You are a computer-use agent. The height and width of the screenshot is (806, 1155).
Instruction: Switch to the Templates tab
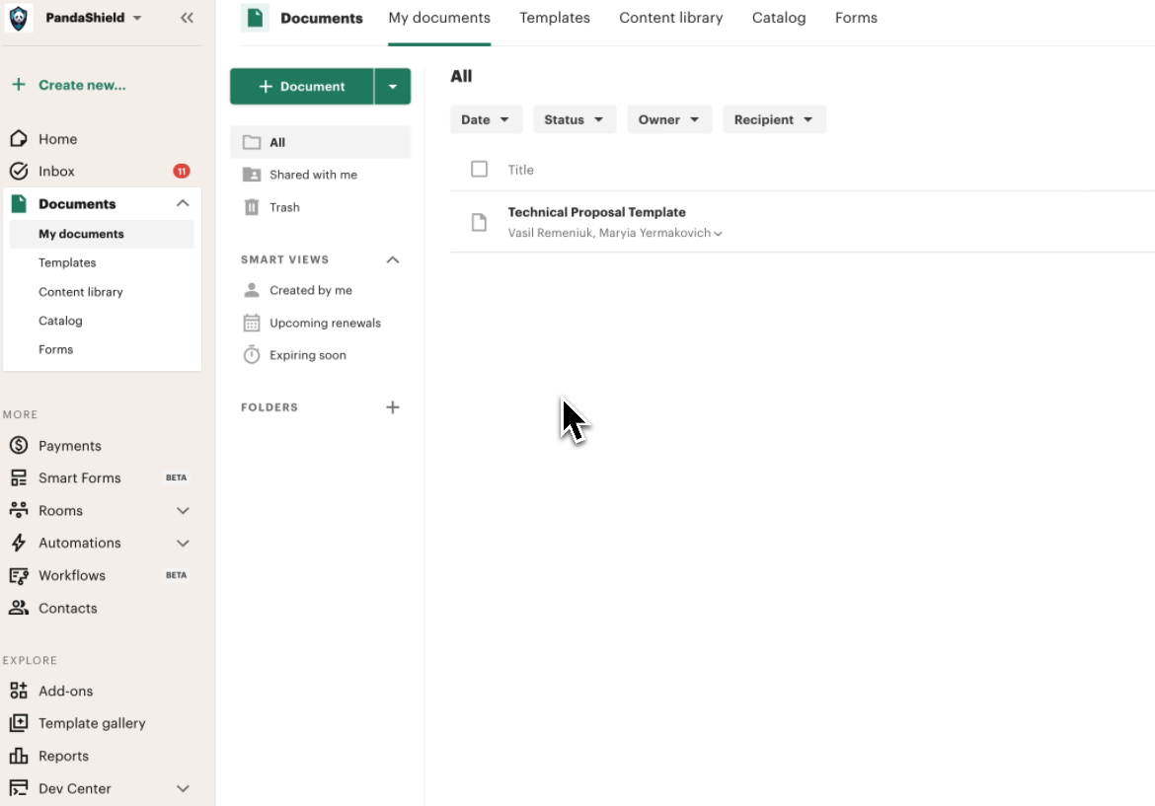(x=555, y=18)
